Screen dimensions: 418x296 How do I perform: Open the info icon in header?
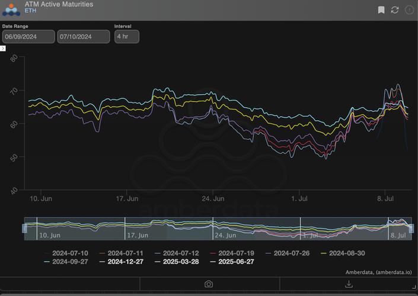[x=409, y=10]
